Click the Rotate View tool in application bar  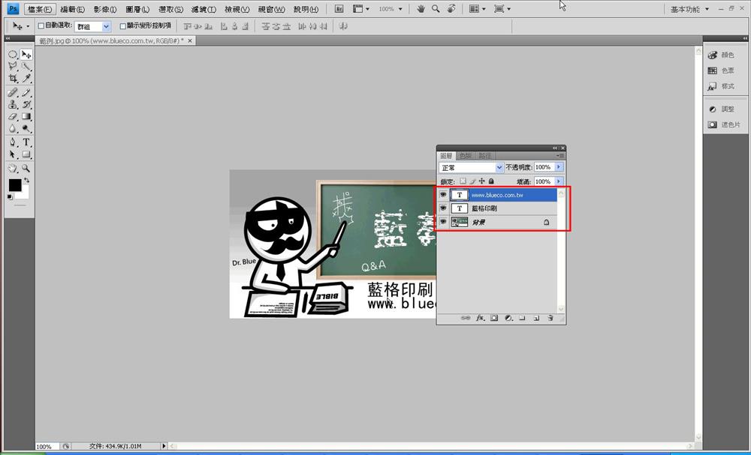click(x=451, y=9)
